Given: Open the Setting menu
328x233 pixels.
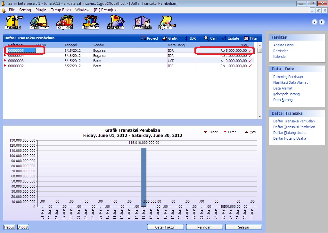Looking at the screenshot, I should point(25,10).
